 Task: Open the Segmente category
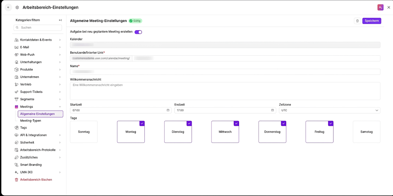(38, 99)
